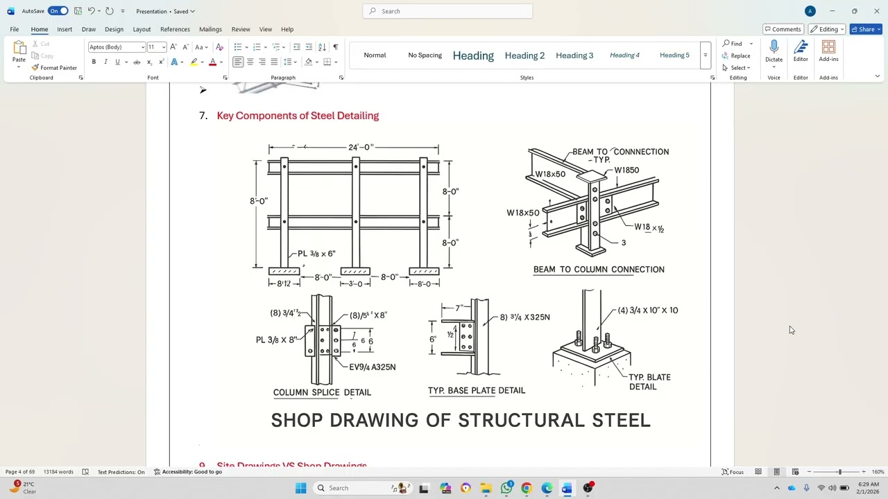The image size is (888, 499).
Task: Click the red font color button
Action: [x=212, y=62]
